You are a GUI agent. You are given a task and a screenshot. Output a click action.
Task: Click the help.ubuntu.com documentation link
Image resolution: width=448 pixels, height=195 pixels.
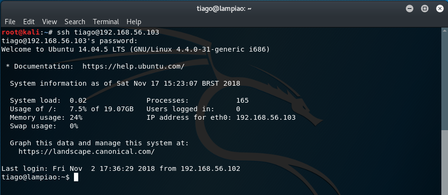click(x=133, y=66)
